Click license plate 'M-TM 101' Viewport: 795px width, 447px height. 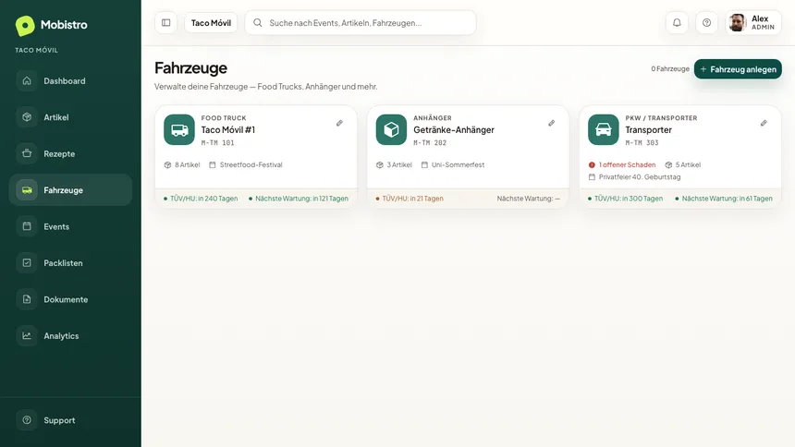218,143
